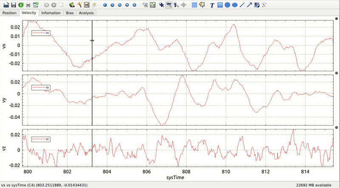Toggle the X-axis zoom mode
The height and width of the screenshot is (188, 340).
pos(169,5)
